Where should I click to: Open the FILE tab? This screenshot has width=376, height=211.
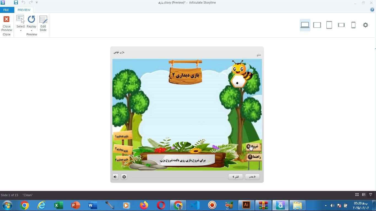pyautogui.click(x=6, y=10)
